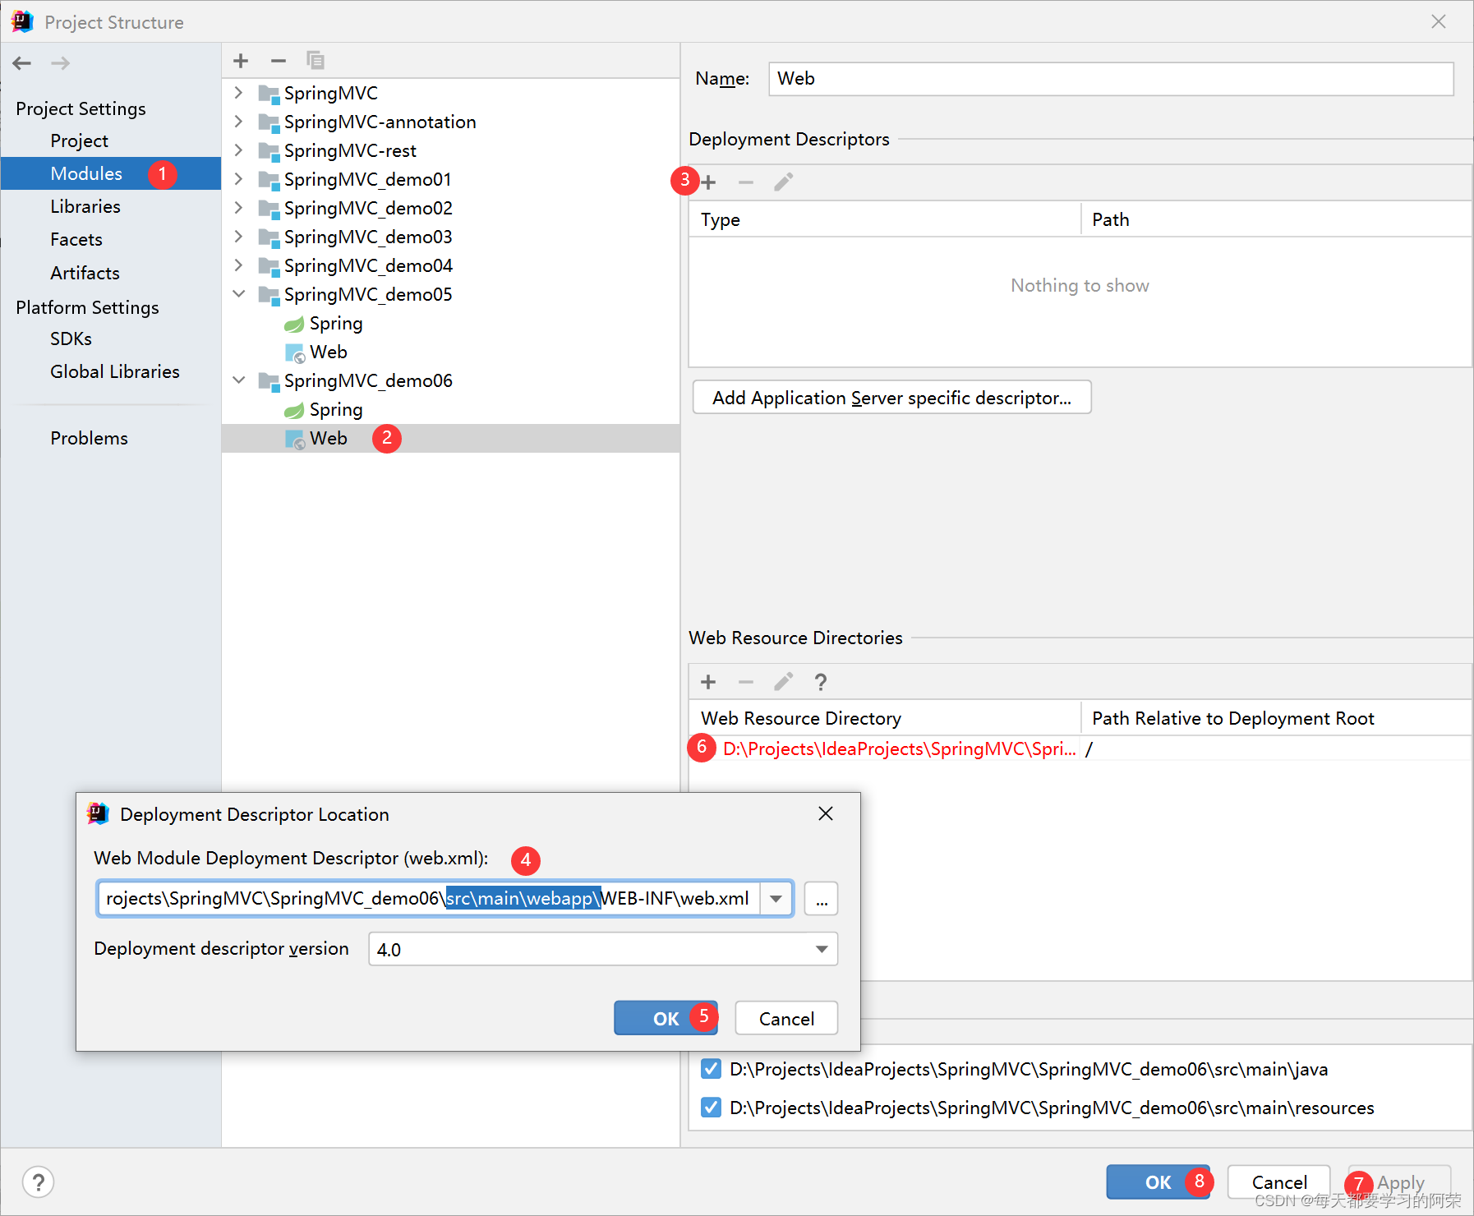Open web resource directories help question mark

[x=820, y=682]
